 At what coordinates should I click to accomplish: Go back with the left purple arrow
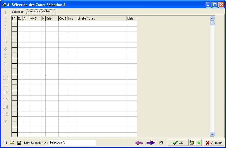pyautogui.click(x=139, y=143)
